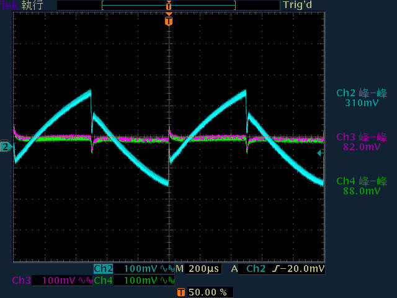Click the 310mV measurement value
Image resolution: width=397 pixels, height=298 pixels.
(x=362, y=103)
